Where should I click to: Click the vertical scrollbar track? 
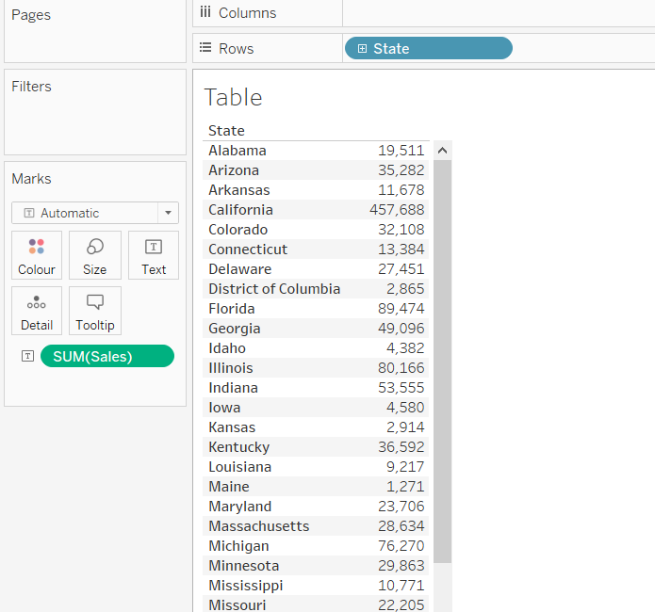click(442, 377)
